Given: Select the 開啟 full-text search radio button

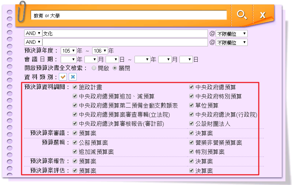Looking at the screenshot, I should pos(94,68).
